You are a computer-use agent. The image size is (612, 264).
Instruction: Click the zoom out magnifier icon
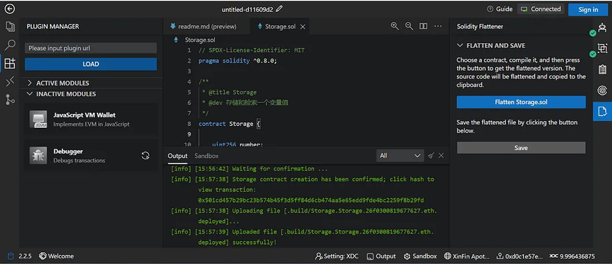point(409,26)
